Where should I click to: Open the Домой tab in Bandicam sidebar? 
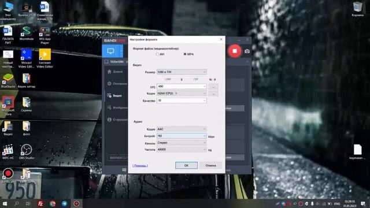tap(116, 72)
